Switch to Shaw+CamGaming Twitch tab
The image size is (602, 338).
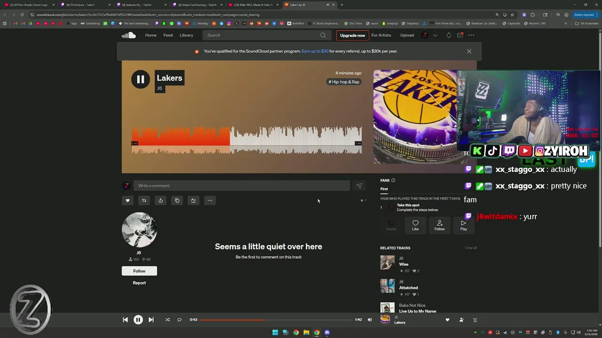coord(197,5)
